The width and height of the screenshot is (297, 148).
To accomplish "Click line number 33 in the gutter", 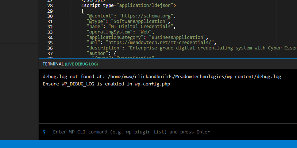I will point(50,32).
